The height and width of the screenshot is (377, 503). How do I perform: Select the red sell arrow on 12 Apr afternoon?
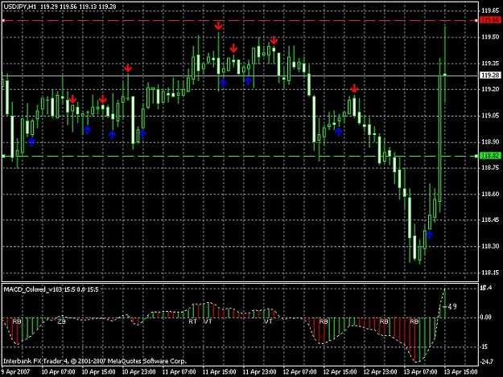[354, 88]
